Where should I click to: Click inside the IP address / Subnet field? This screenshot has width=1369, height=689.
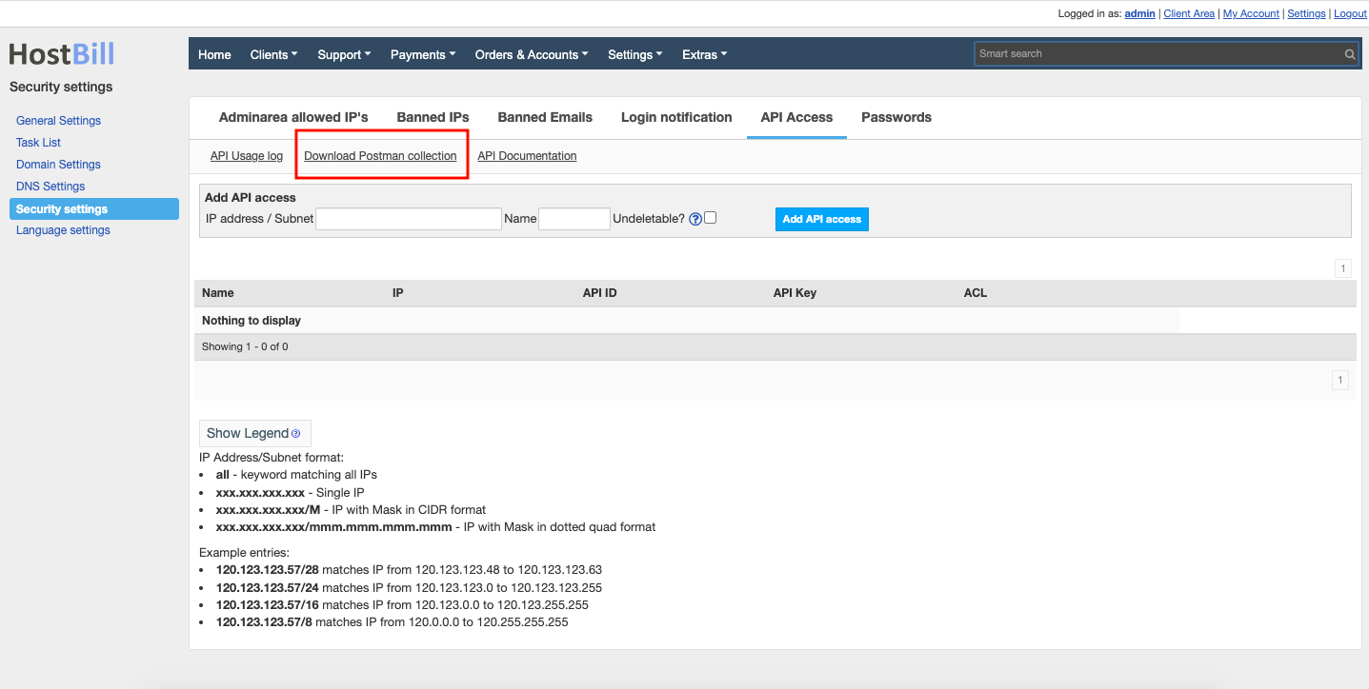tap(408, 218)
